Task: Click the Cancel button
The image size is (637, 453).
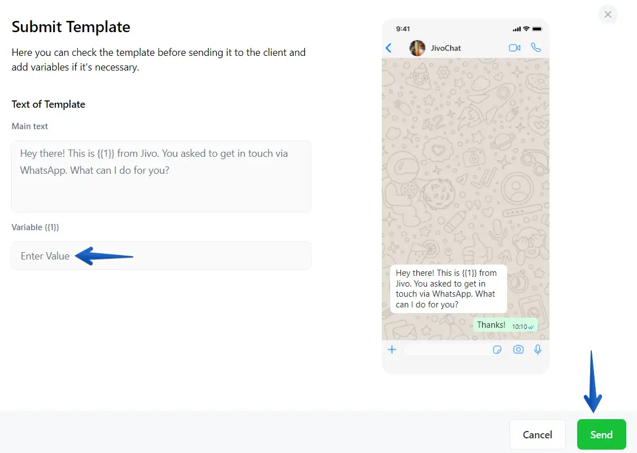Action: coord(537,434)
